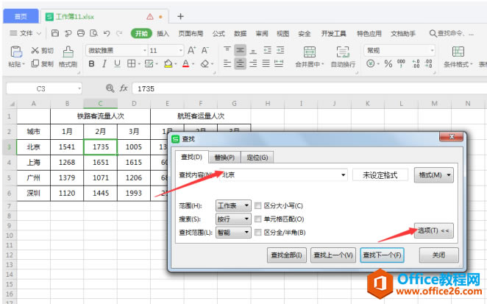Screen dimensions: 487x304
Task: Expand the 查找内容 history dropdown arrow
Action: point(344,175)
